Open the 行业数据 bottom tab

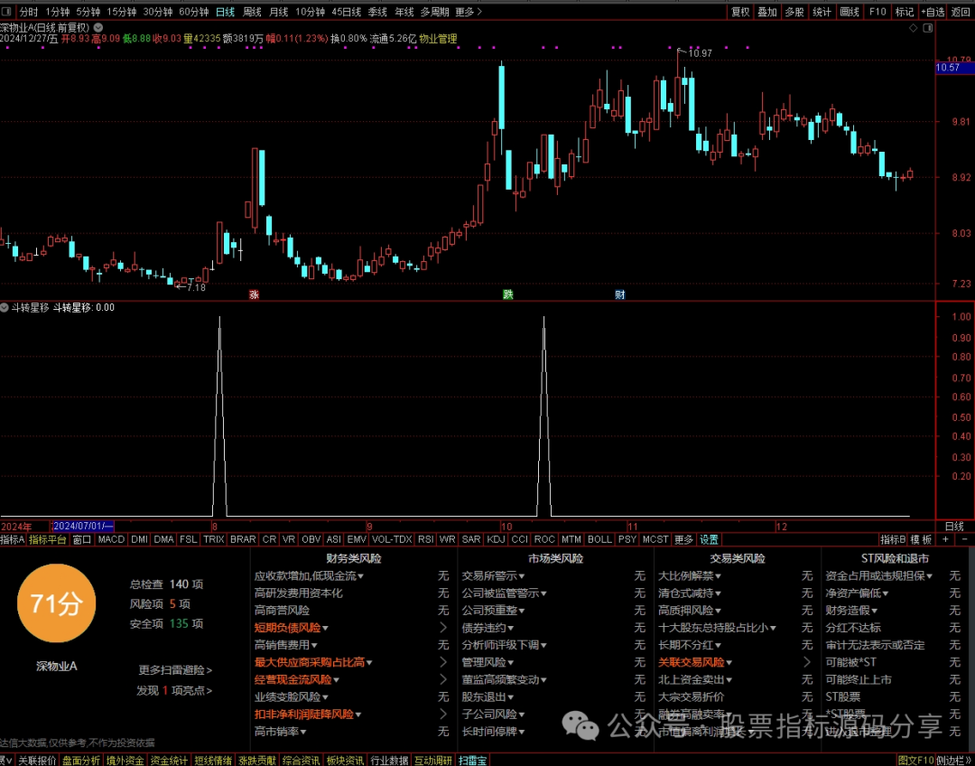coord(389,761)
